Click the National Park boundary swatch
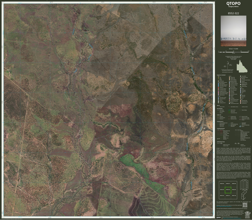Image resolution: width=252 pixels, height=220 pixels. pos(229,110)
